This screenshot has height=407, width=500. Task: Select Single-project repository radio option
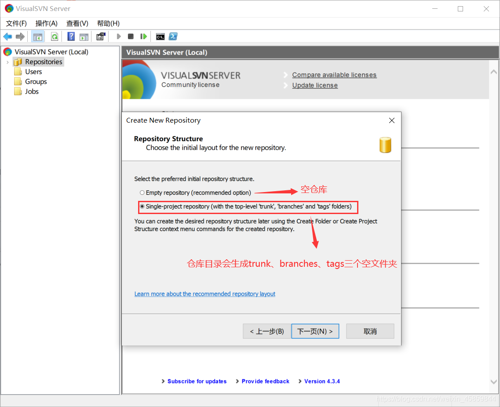tap(142, 207)
